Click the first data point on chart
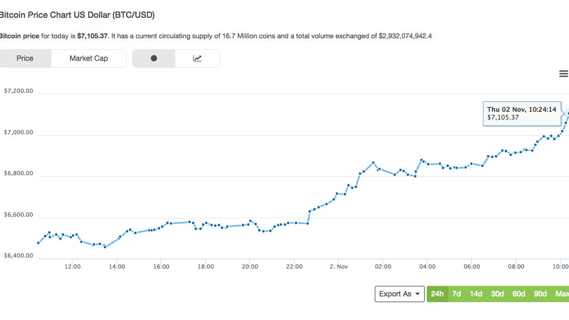Viewport: 569px width, 320px height. 38,242
